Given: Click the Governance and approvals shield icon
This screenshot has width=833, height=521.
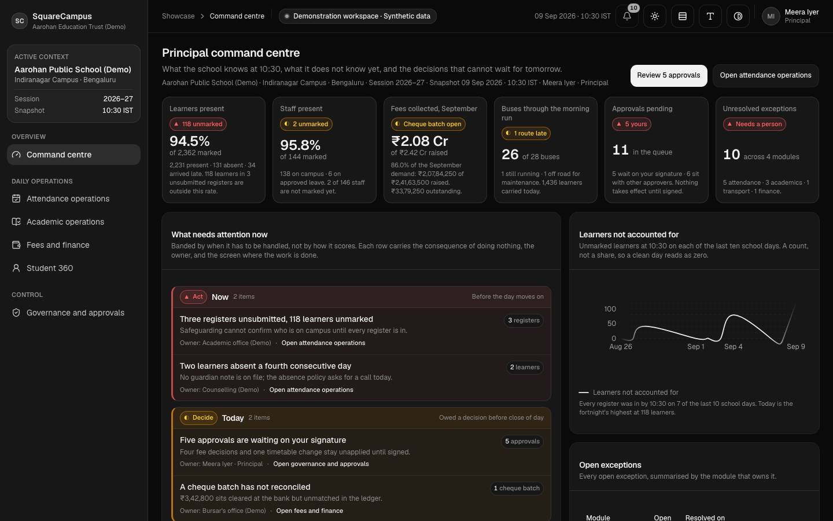Looking at the screenshot, I should pos(16,313).
